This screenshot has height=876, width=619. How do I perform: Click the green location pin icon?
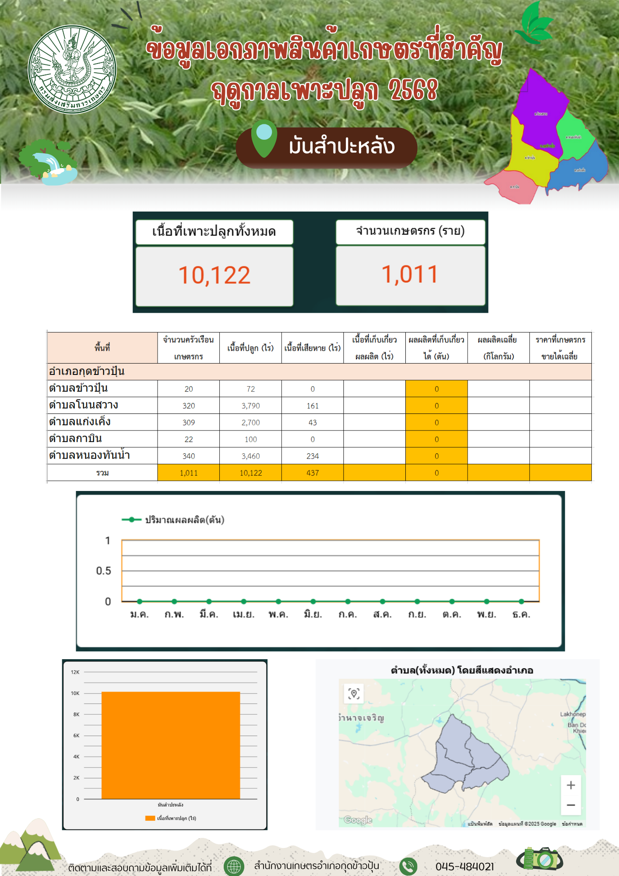coord(264,138)
